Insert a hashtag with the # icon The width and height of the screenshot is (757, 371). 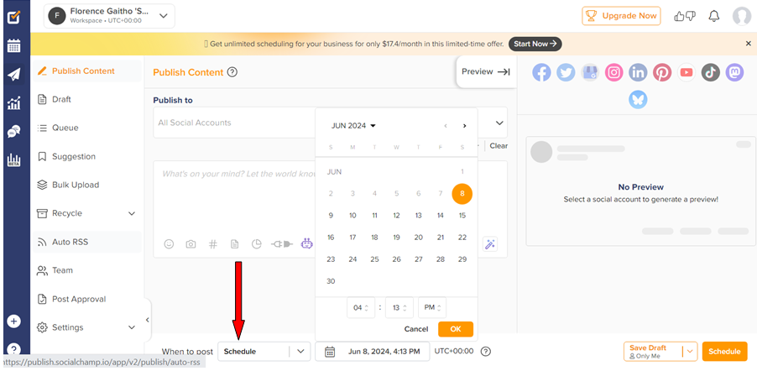coord(213,244)
